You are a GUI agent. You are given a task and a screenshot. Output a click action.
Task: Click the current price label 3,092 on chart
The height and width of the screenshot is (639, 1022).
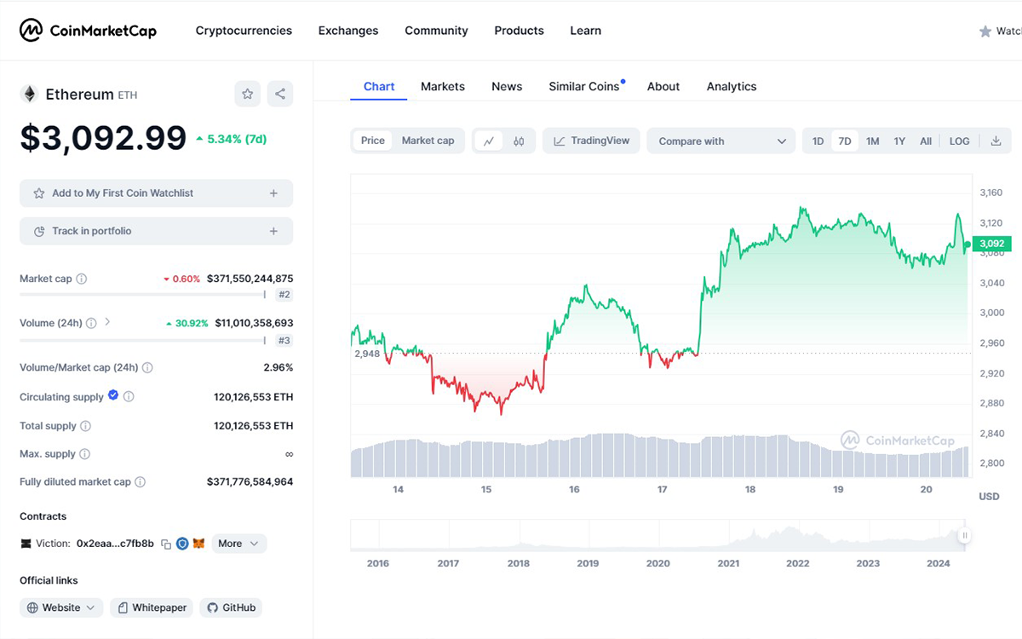coord(991,244)
